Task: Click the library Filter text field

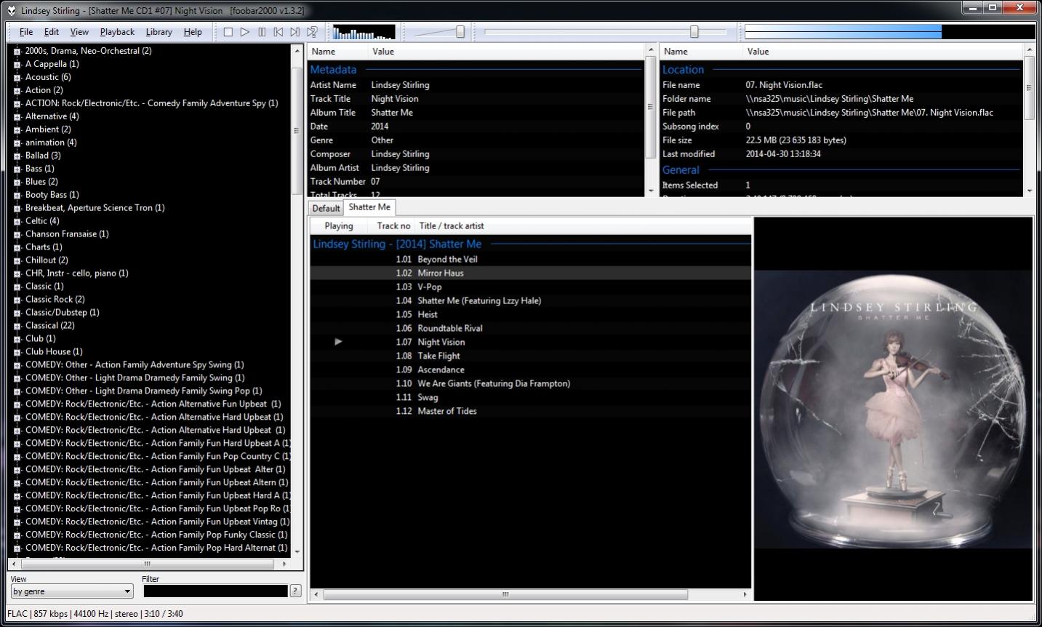Action: (215, 591)
